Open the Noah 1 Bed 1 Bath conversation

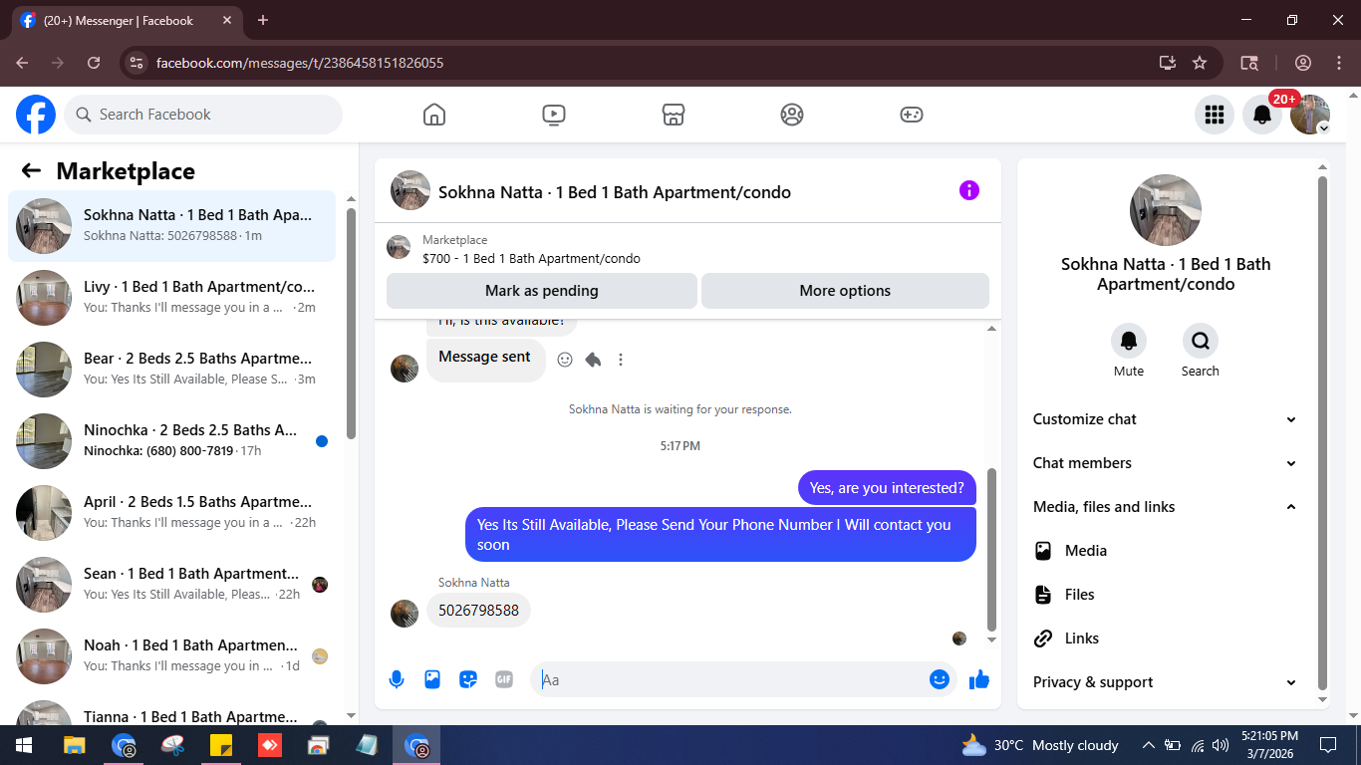point(171,656)
